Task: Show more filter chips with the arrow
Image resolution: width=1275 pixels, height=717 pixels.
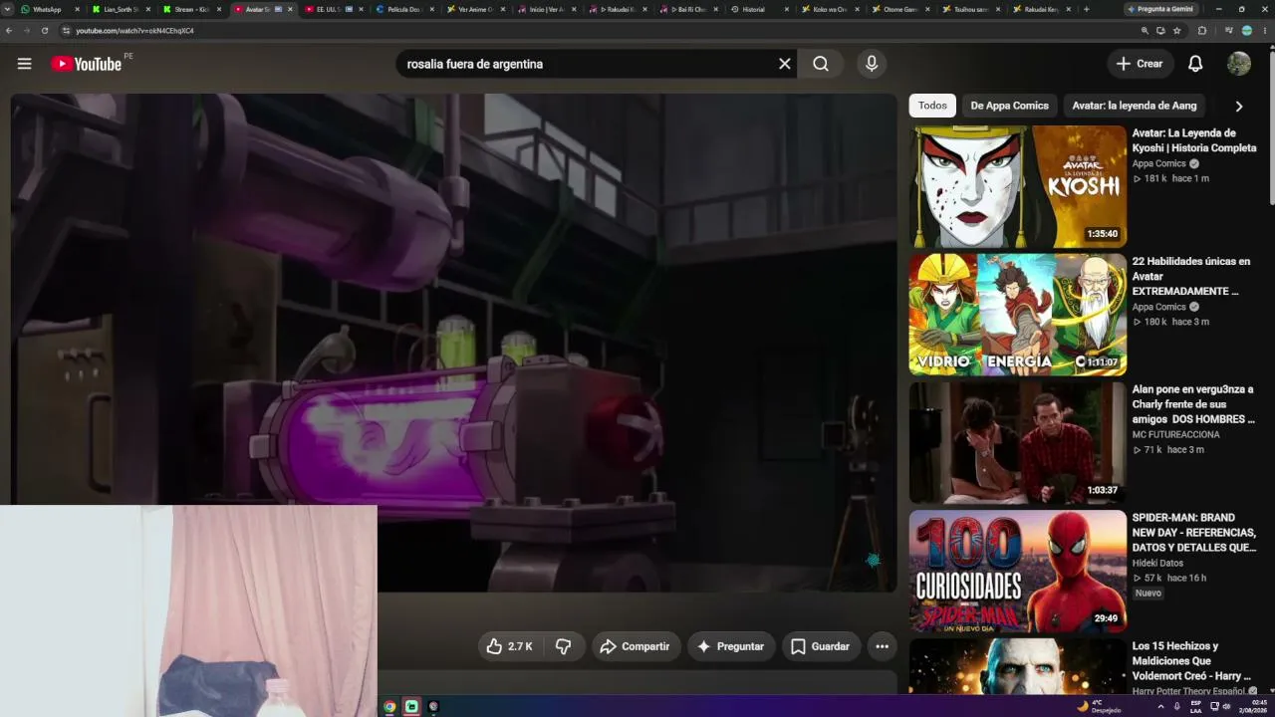Action: 1239,107
